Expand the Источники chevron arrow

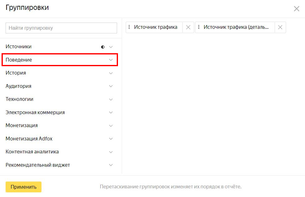pyautogui.click(x=111, y=47)
